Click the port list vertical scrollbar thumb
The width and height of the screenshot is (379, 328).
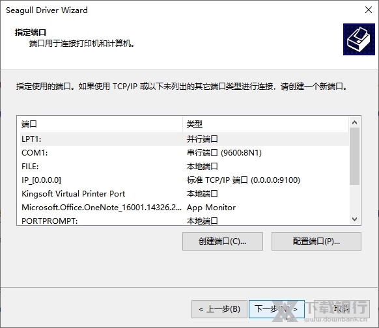(355, 156)
